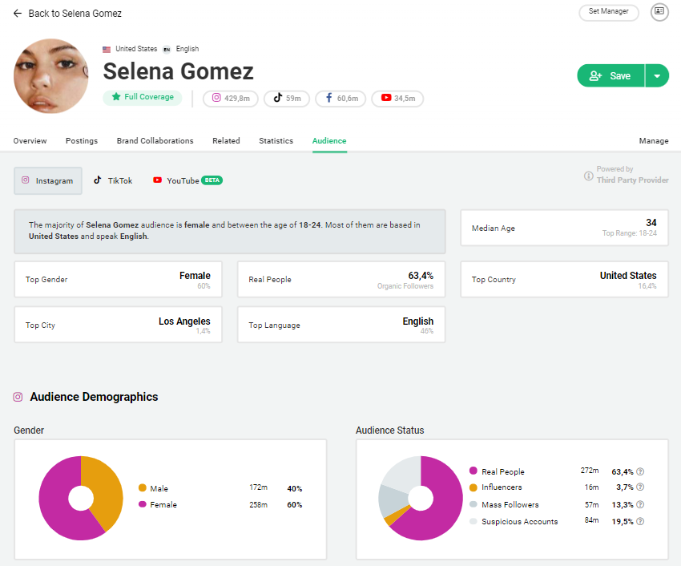Image resolution: width=681 pixels, height=566 pixels.
Task: Select the Instagram platform selector
Action: coord(47,180)
